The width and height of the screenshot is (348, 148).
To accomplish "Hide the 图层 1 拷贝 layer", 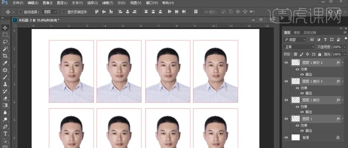I will [286, 100].
